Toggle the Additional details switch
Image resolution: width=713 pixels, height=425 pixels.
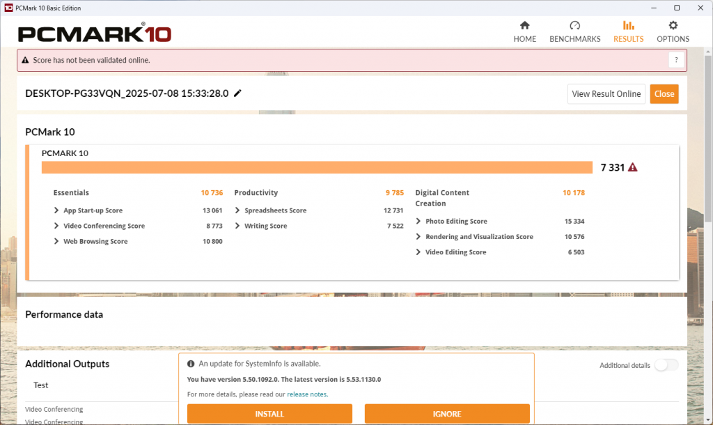point(666,365)
